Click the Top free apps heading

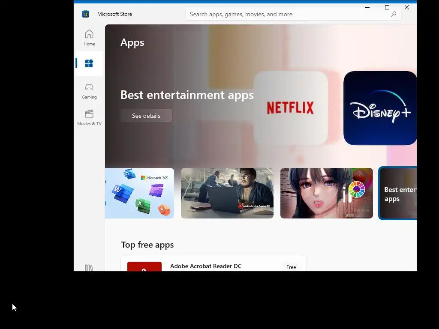point(147,245)
